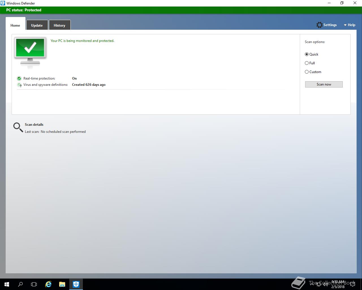Screen dimensions: 362x290
Task: Click the Windows Defender title bar icon
Action: point(3,3)
